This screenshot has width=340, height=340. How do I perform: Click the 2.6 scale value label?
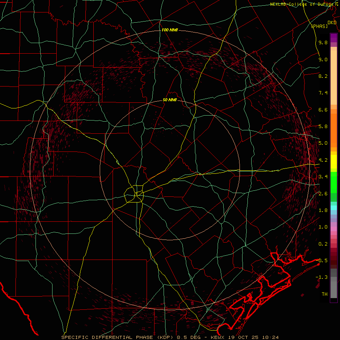click(x=323, y=194)
